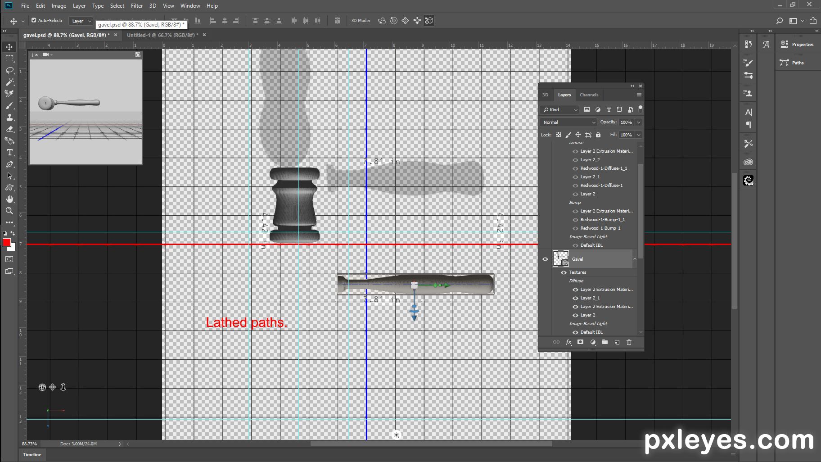
Task: Create new adjustment layer icon
Action: [593, 342]
